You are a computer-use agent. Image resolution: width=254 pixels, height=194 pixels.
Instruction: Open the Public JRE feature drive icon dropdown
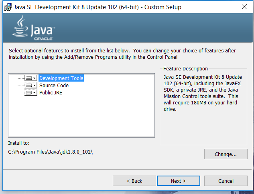pyautogui.click(x=31, y=92)
